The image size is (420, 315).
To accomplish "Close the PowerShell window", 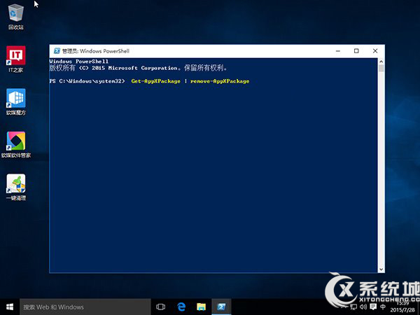I will [375, 51].
